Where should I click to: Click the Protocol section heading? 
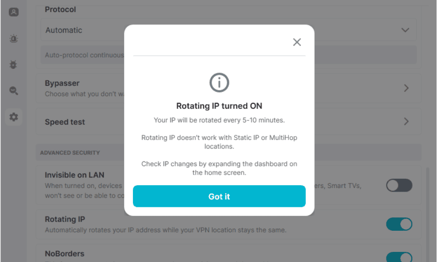[x=60, y=10]
